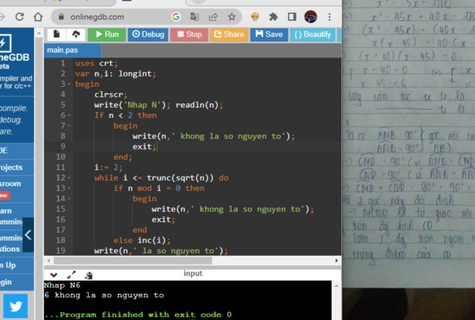Click the translate page icon
This screenshot has height=320, width=475.
tap(194, 17)
